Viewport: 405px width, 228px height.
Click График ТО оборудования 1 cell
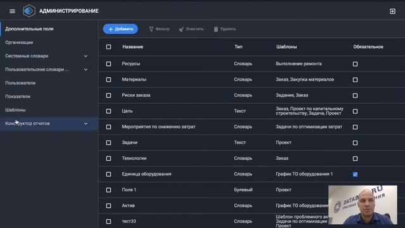pos(304,174)
